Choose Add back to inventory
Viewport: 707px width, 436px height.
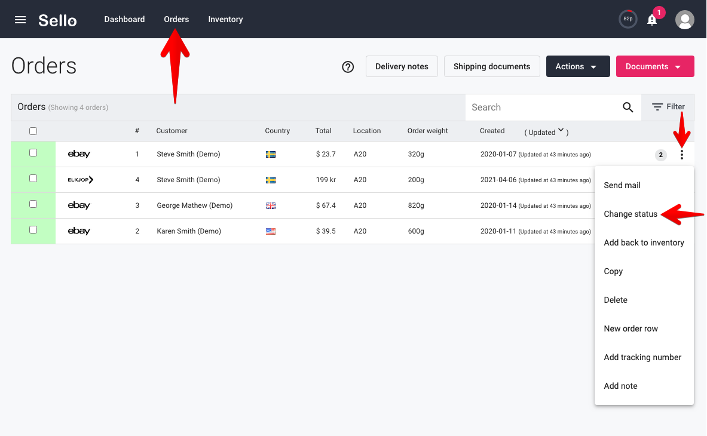(x=644, y=242)
